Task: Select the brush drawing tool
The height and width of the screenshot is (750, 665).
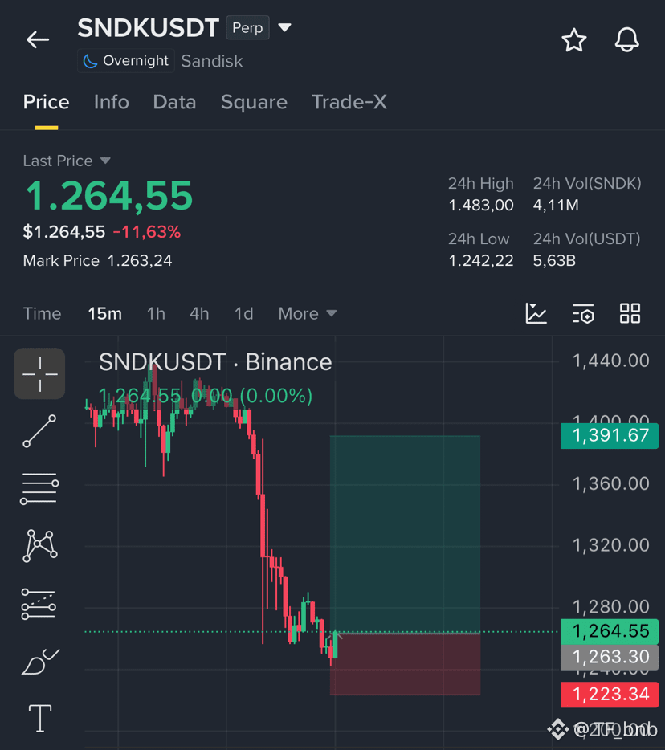Action: (x=41, y=662)
